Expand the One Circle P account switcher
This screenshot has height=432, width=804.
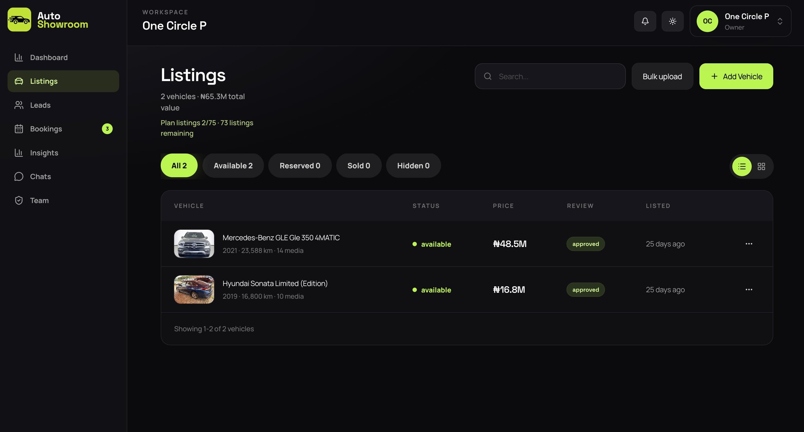(740, 21)
